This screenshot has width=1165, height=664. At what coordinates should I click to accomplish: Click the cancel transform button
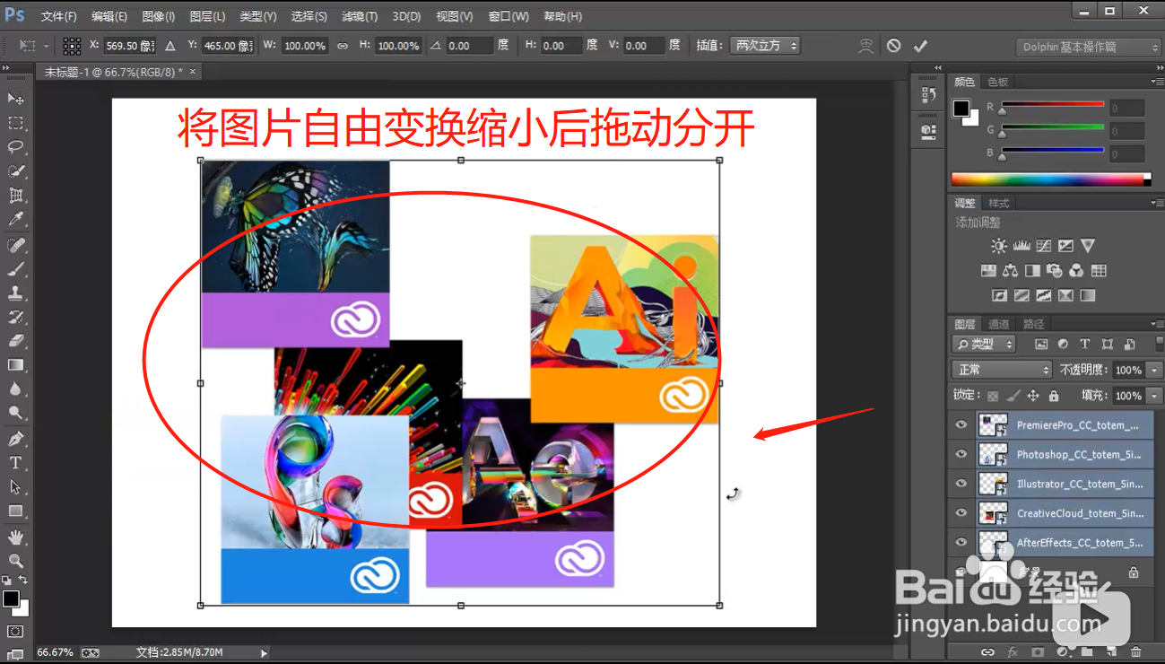point(893,45)
